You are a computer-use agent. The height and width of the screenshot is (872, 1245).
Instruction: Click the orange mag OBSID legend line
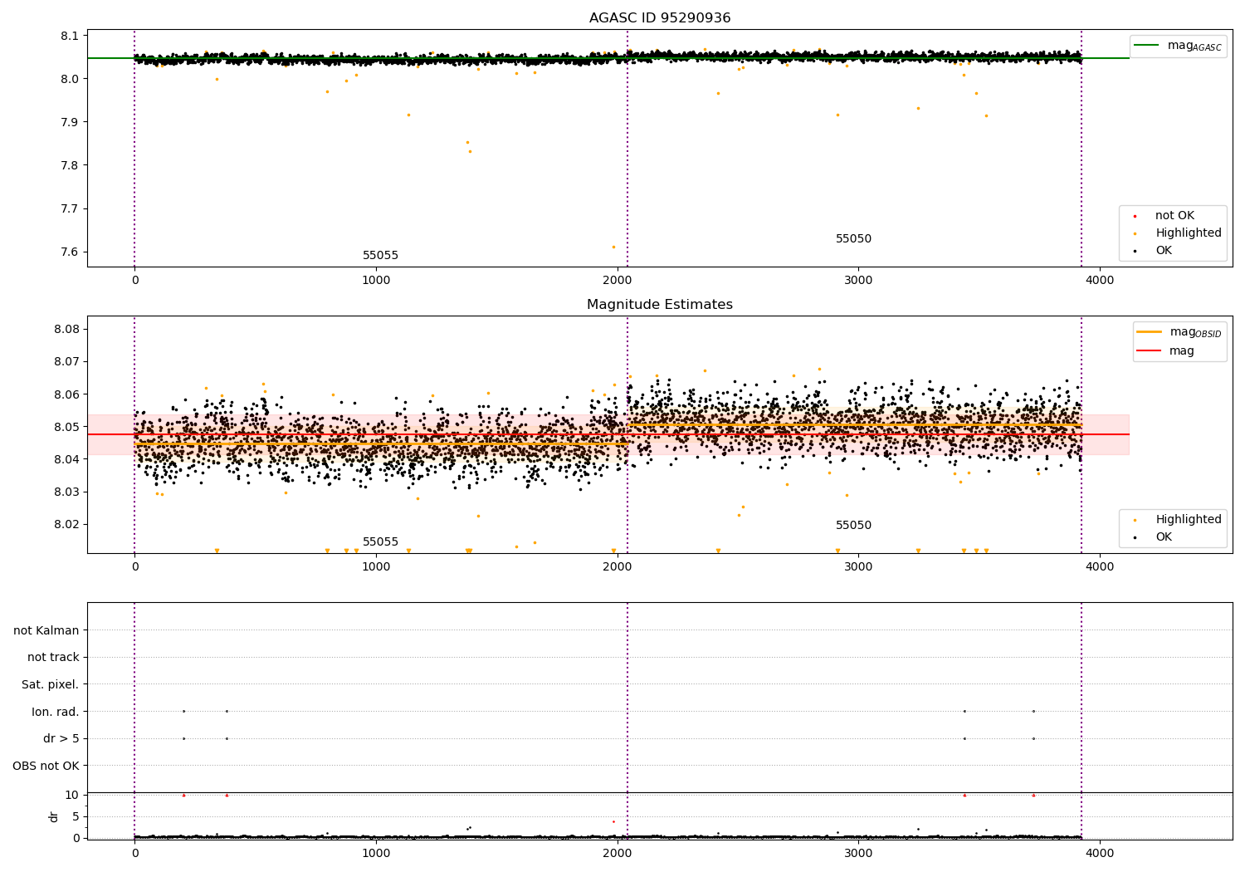[x=1150, y=332]
